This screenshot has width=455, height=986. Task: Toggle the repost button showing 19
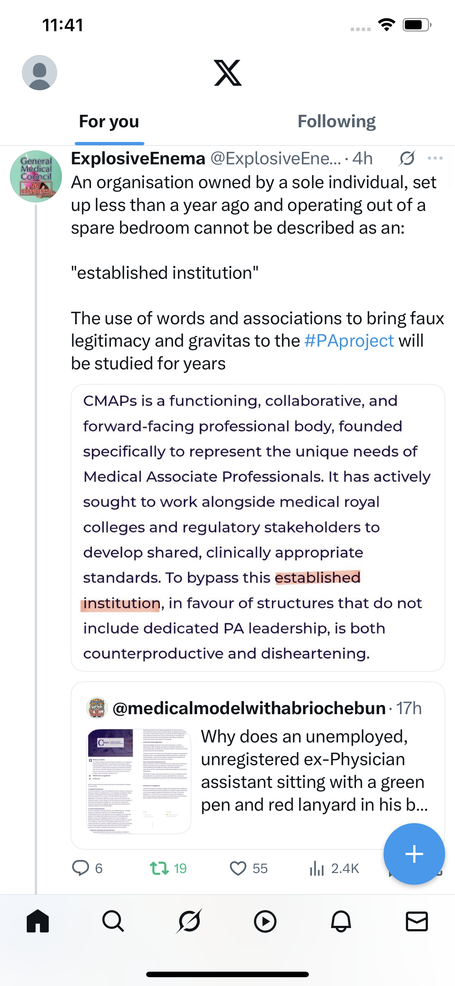point(160,868)
